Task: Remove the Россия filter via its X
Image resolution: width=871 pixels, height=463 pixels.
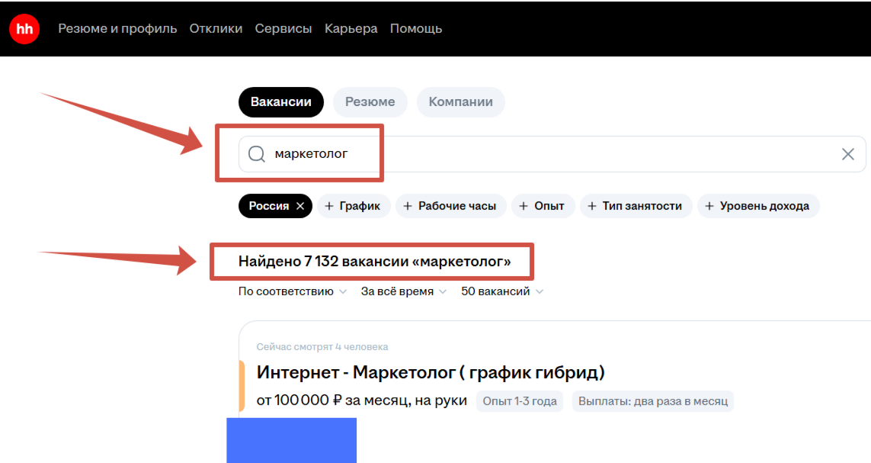Action: pyautogui.click(x=300, y=206)
